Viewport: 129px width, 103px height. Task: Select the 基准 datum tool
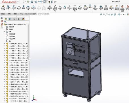(x=24, y=7)
